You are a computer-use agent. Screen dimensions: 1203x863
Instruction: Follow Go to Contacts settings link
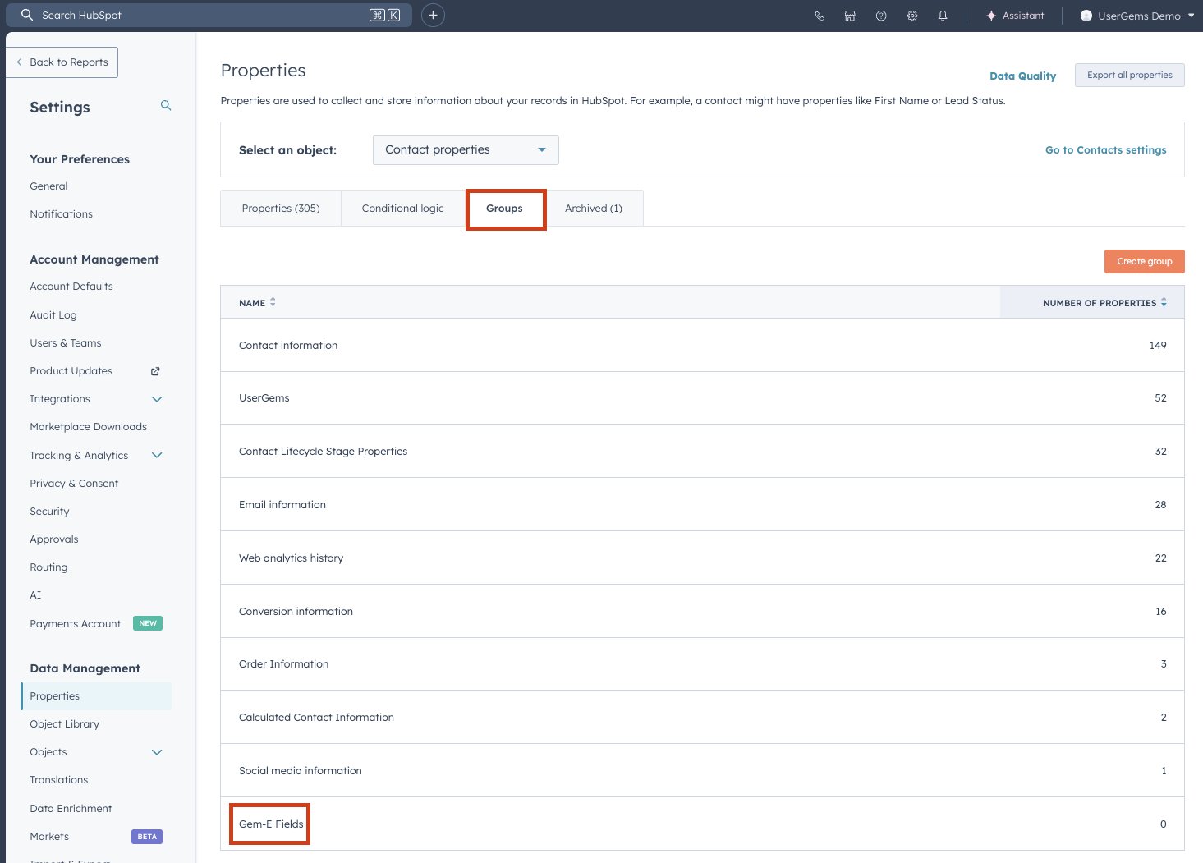click(1105, 150)
